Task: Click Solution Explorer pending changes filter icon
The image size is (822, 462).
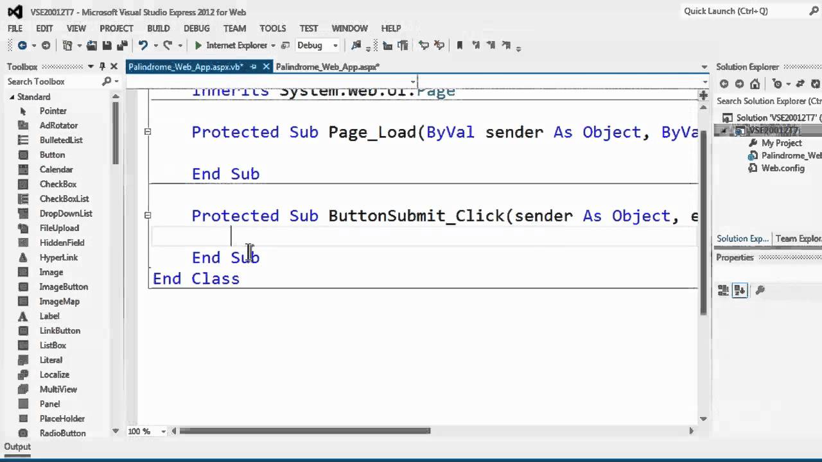Action: (777, 84)
